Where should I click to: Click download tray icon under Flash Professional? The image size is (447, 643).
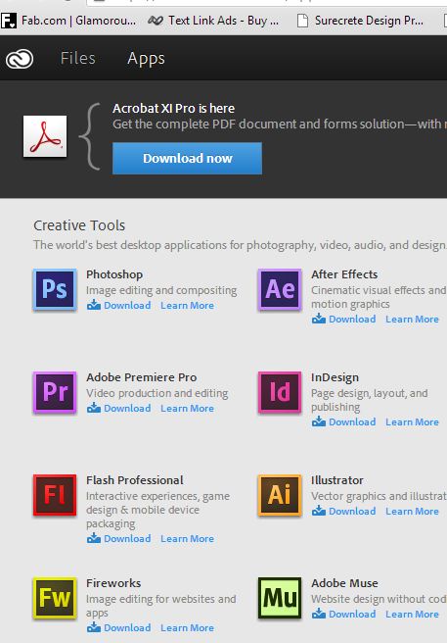click(94, 538)
